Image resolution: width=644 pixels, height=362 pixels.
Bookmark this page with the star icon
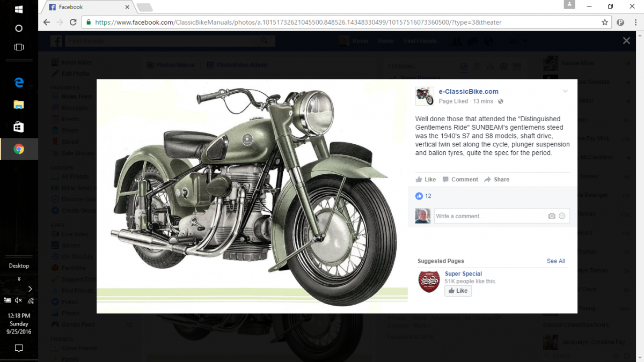605,23
